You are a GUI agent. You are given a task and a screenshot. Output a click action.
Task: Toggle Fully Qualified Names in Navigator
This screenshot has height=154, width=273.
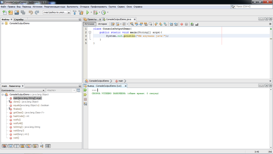(x=35, y=146)
